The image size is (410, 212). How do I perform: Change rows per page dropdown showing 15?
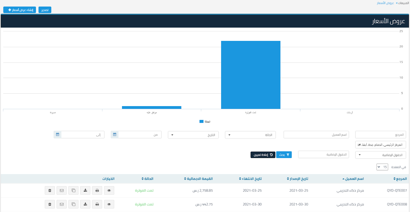click(382, 167)
